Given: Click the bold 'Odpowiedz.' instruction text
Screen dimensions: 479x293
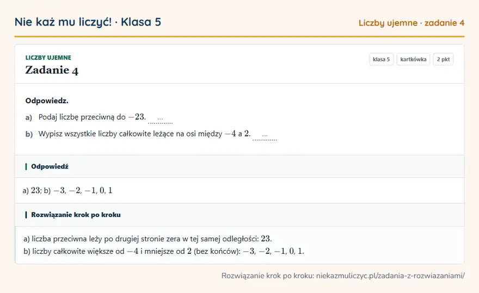Looking at the screenshot, I should coord(47,101).
